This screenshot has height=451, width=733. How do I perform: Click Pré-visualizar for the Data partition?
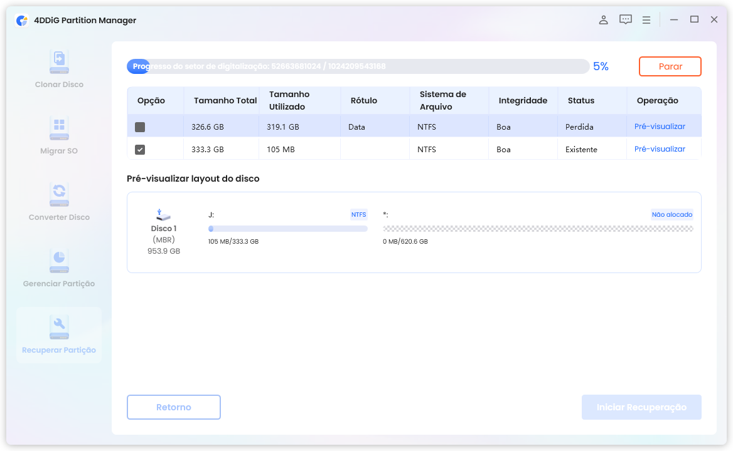coord(660,127)
